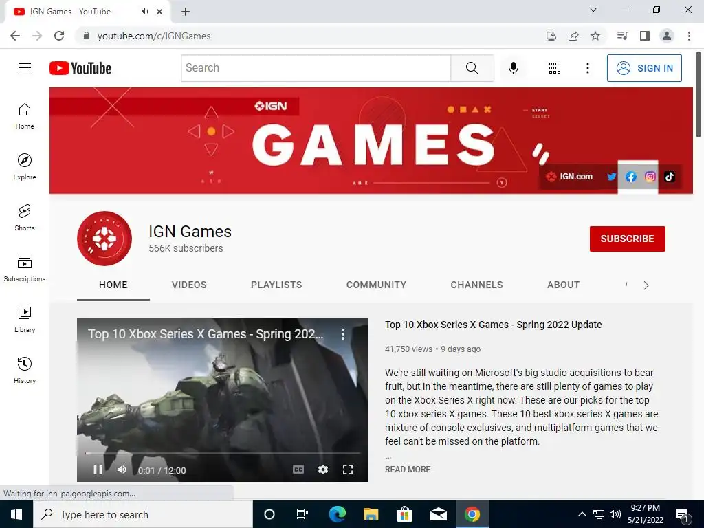Open Subscriptions in the sidebar
Screen dimensions: 704x528
pyautogui.click(x=25, y=268)
